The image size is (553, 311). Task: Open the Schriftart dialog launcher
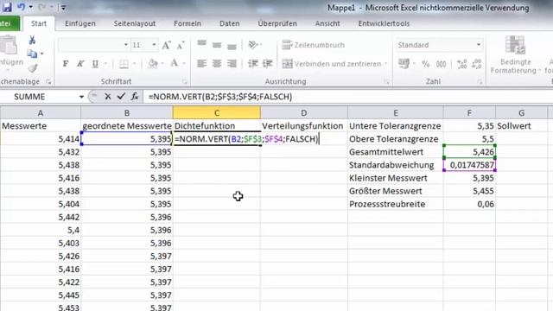click(184, 82)
